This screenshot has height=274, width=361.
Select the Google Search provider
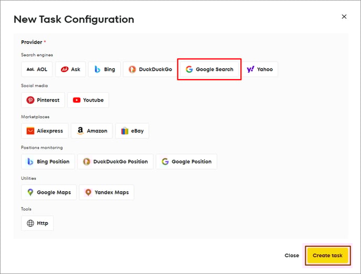coord(209,69)
